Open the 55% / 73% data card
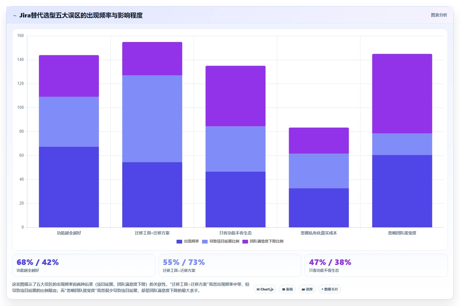This screenshot has height=306, width=460. (230, 265)
